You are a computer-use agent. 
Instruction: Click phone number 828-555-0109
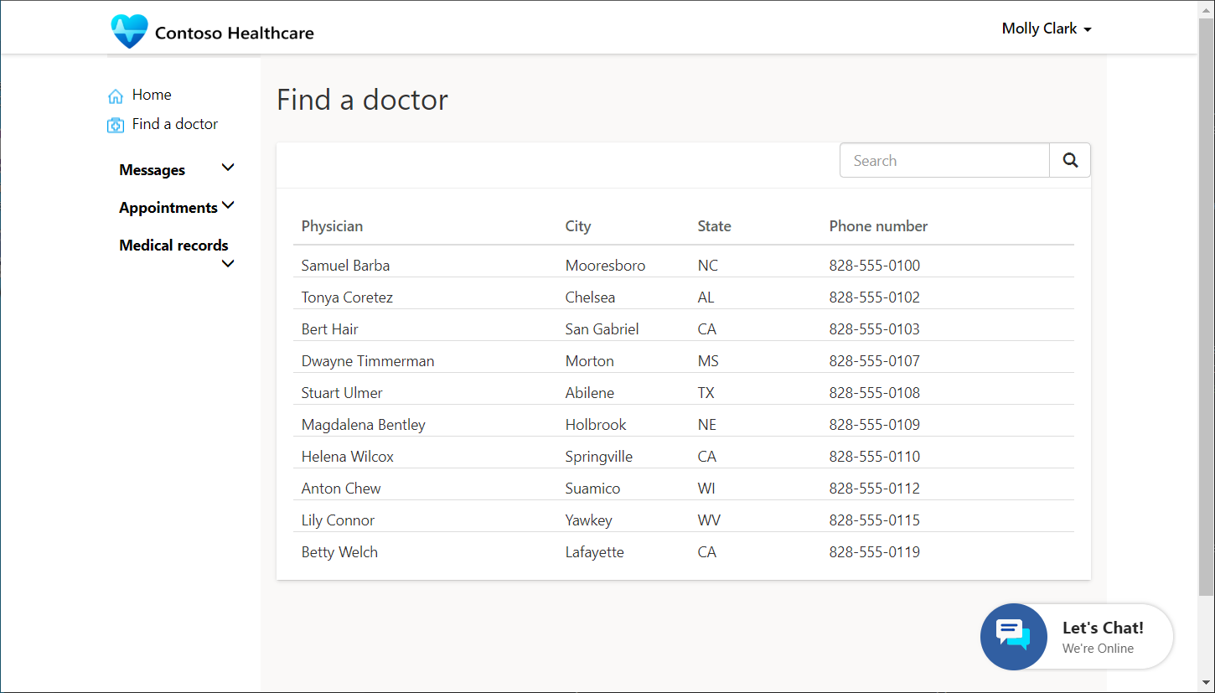[x=875, y=425]
